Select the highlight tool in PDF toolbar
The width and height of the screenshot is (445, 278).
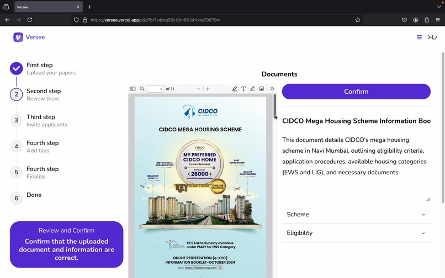(235, 89)
